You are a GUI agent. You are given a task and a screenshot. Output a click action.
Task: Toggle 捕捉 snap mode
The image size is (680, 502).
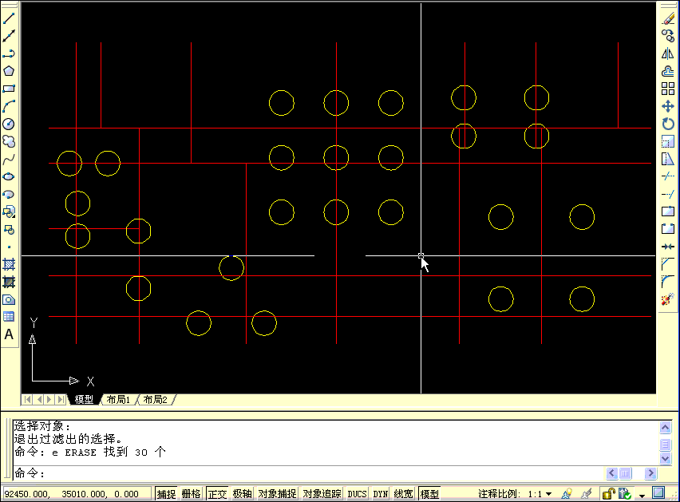(166, 494)
